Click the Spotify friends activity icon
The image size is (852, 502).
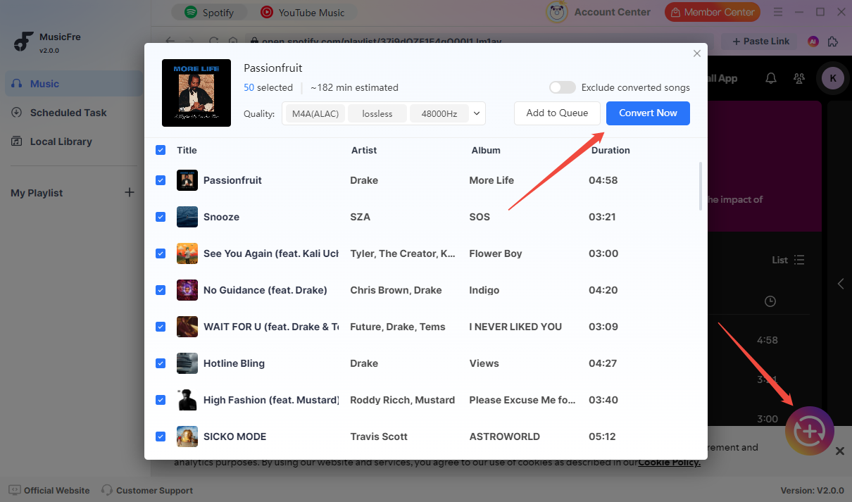(799, 78)
